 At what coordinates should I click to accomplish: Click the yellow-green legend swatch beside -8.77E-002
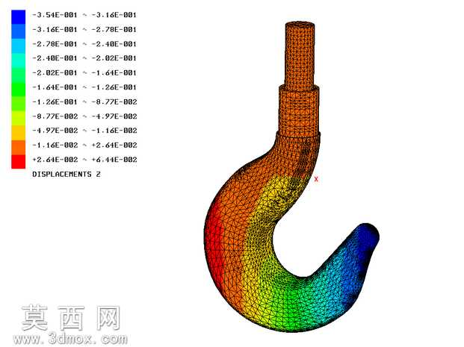[19, 118]
